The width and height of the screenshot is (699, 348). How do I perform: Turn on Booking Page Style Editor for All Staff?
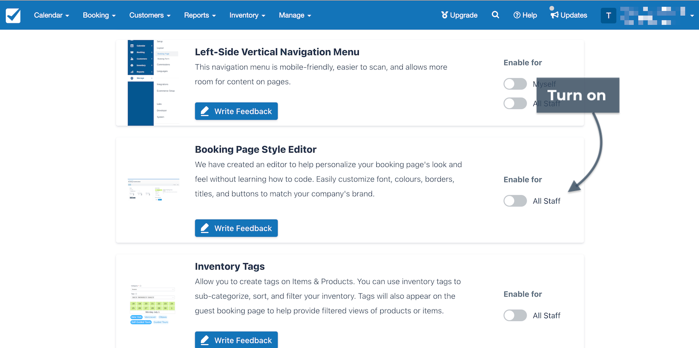point(515,201)
